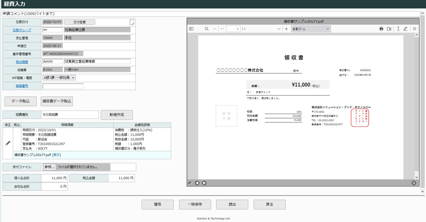
Task: Click the 税込金額:11,000円 detail line
Action: [x=129, y=135]
